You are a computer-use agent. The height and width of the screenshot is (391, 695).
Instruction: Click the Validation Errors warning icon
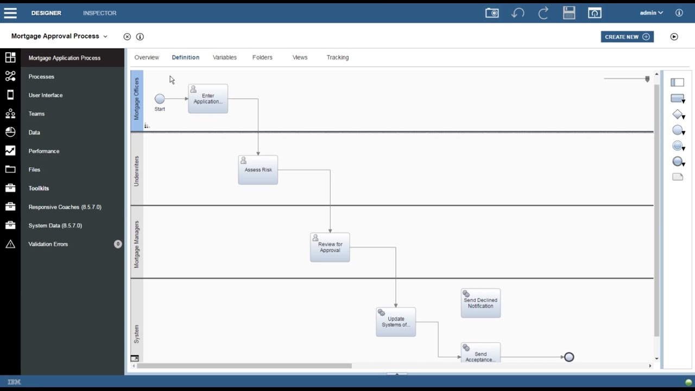[10, 244]
